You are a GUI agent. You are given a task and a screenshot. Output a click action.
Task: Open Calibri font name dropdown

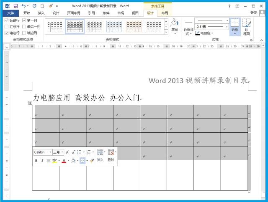pos(50,152)
